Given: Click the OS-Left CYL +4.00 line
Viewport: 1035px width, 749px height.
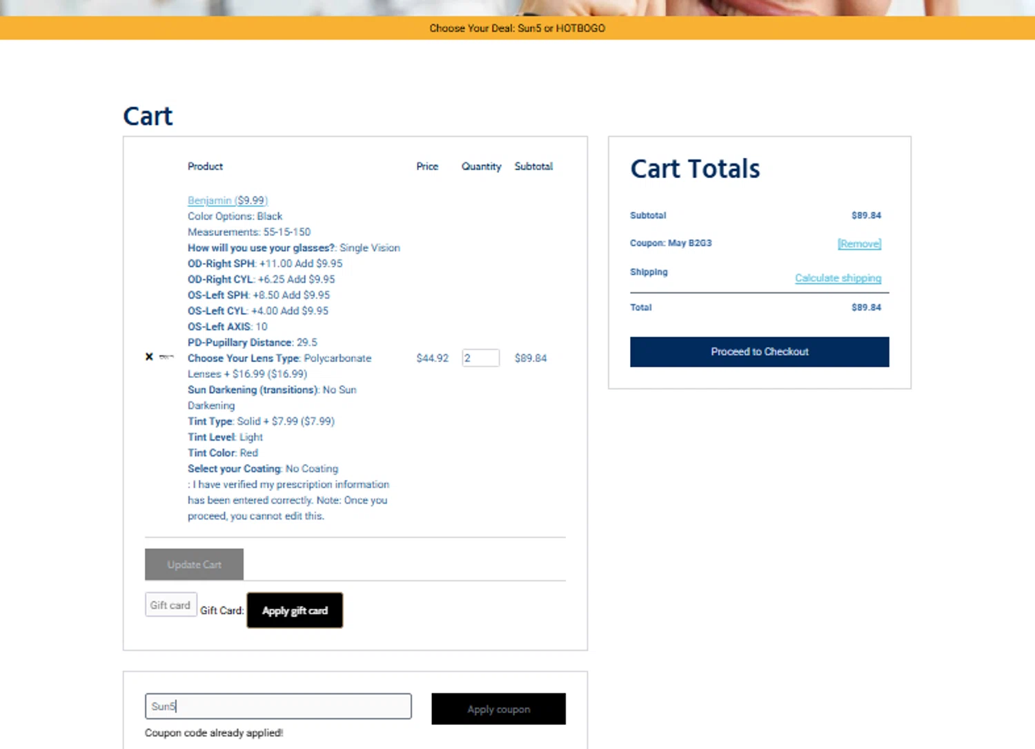Looking at the screenshot, I should click(x=258, y=311).
